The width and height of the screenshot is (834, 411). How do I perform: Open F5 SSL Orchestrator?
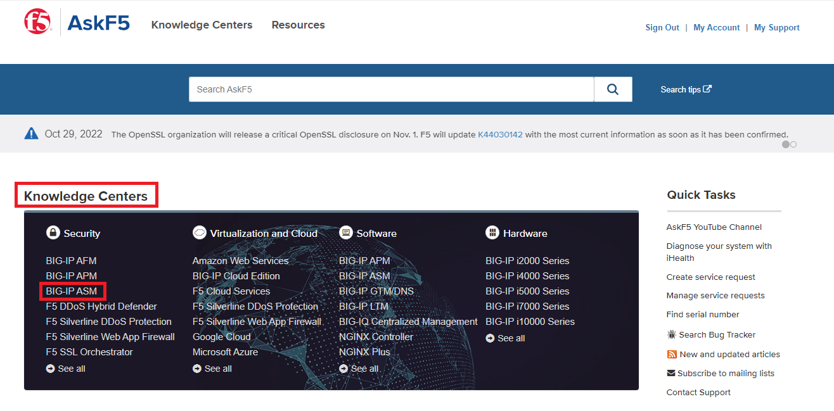89,351
